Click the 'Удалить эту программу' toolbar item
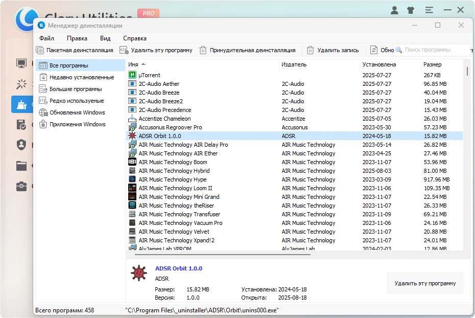This screenshot has height=318, width=475. (156, 50)
